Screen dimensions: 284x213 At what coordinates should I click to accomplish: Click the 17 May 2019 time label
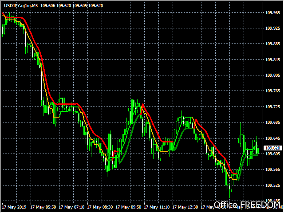pos(14,207)
